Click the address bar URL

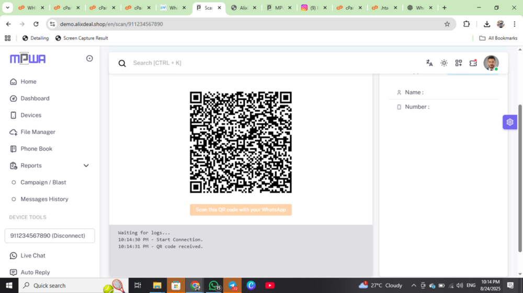[111, 24]
